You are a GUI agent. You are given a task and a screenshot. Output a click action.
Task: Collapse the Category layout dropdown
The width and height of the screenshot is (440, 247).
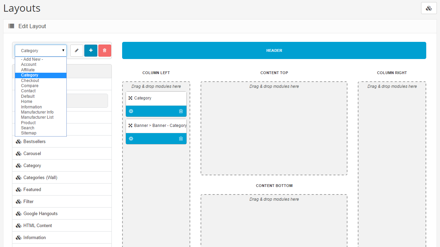41,50
